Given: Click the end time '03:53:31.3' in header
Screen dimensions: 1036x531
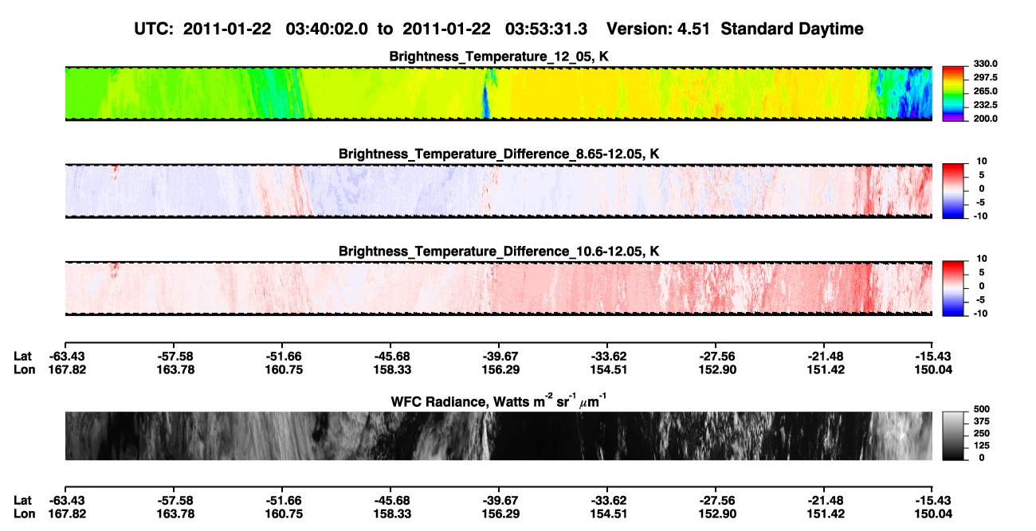Looking at the screenshot, I should [x=547, y=29].
